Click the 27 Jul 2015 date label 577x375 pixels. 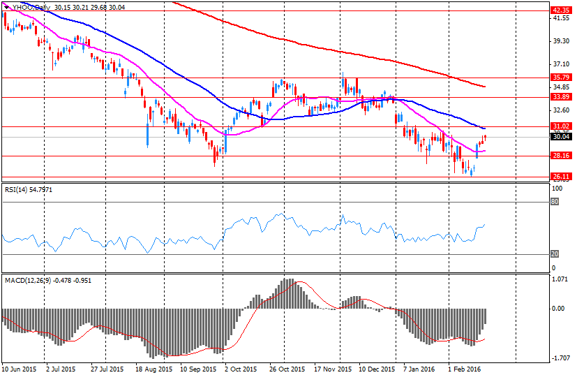pos(107,369)
